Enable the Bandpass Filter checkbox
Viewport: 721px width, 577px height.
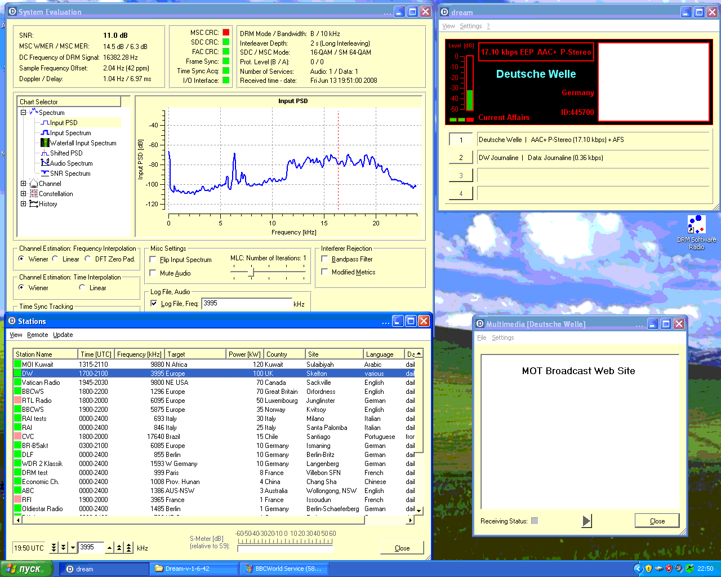(x=324, y=259)
